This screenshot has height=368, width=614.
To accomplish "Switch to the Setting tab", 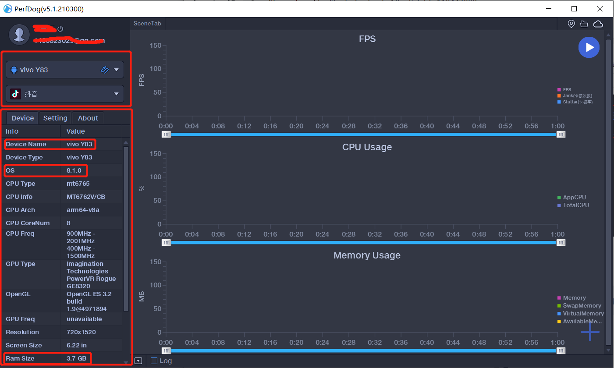I will (55, 118).
